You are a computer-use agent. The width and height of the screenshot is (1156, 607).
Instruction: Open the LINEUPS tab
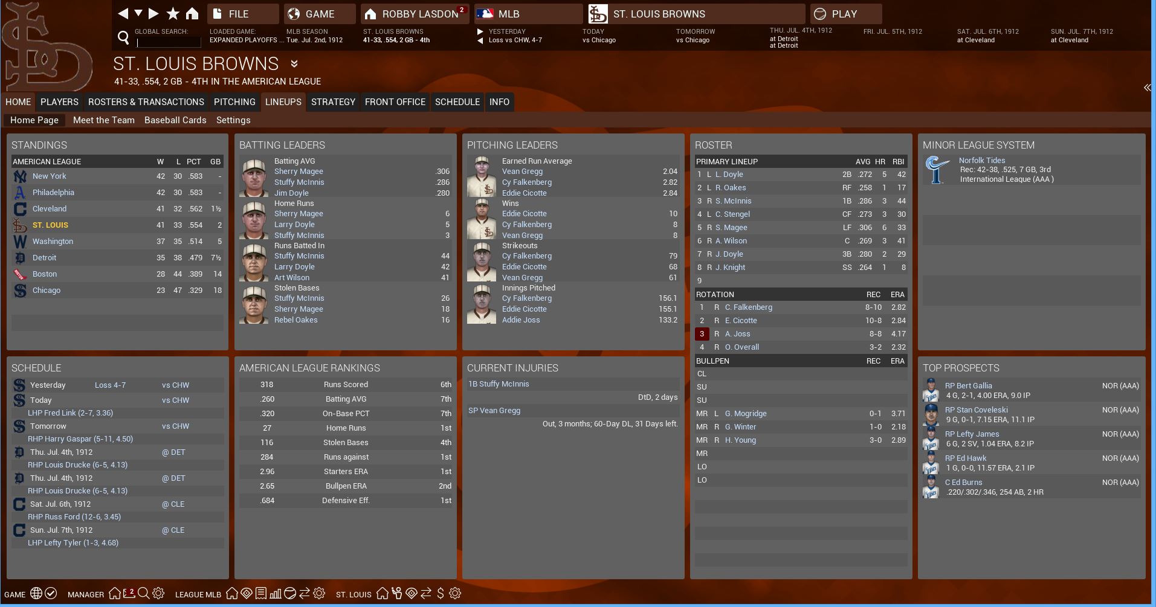283,102
